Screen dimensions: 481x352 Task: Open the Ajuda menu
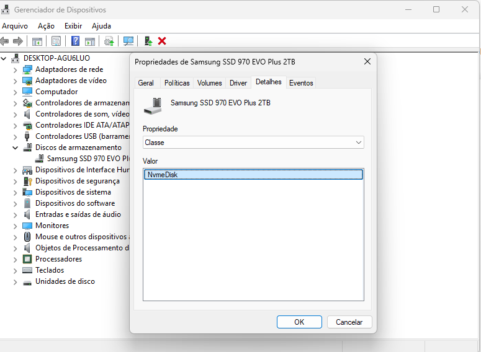(101, 26)
